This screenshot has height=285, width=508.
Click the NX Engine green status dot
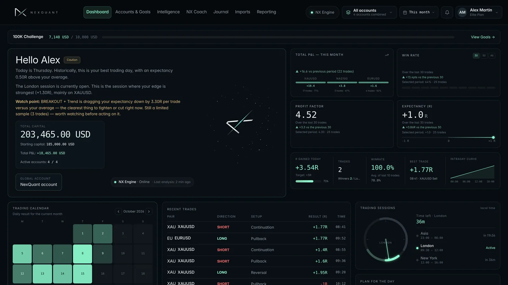point(312,12)
